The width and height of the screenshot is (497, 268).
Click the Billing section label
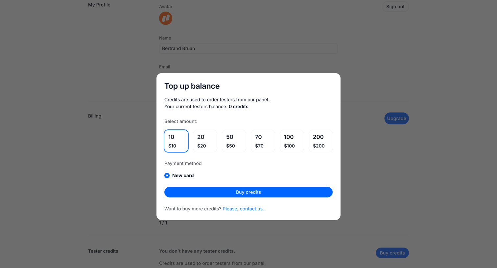(95, 116)
